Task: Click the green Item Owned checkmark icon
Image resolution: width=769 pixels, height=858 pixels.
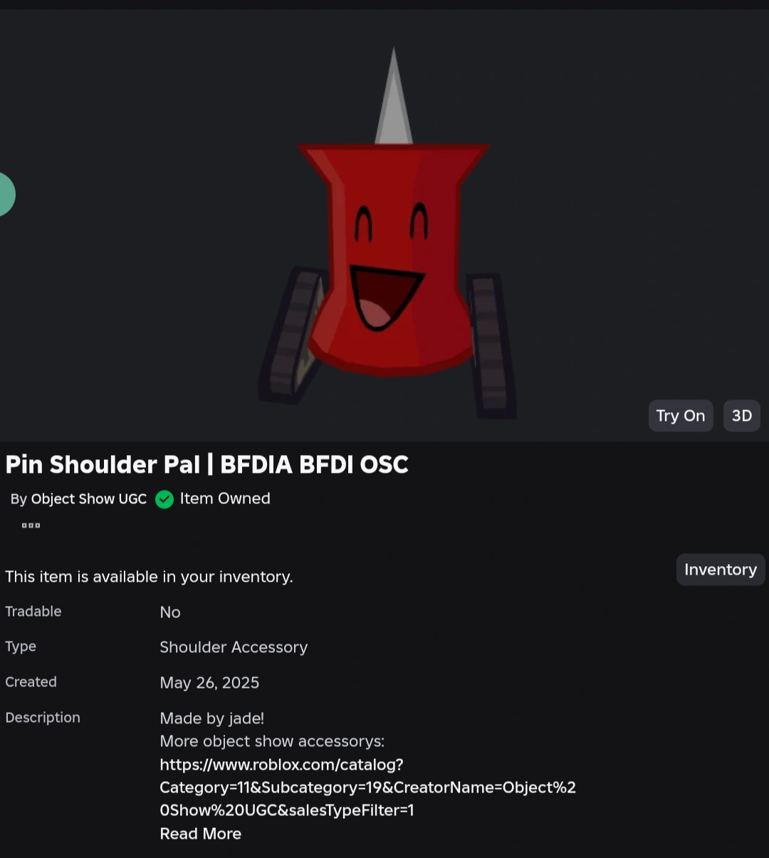Action: 164,499
